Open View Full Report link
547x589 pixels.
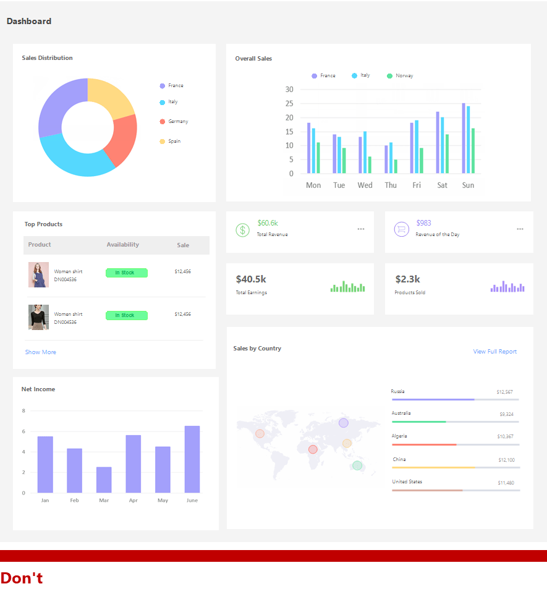pos(495,351)
